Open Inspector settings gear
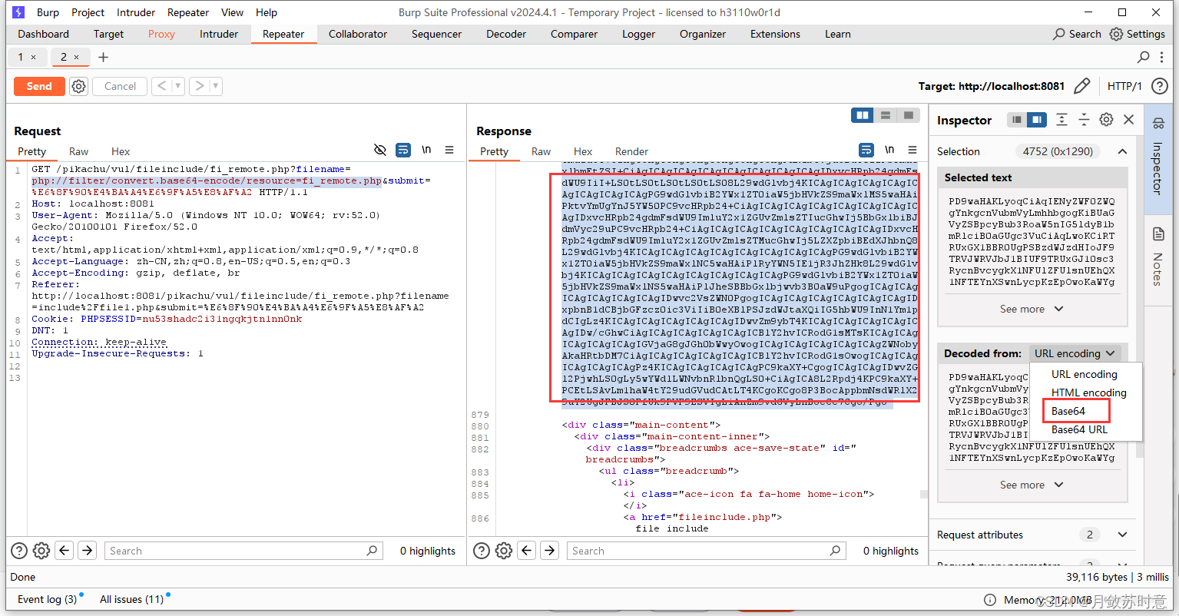Screen dimensions: 1179x616 pyautogui.click(x=1106, y=120)
